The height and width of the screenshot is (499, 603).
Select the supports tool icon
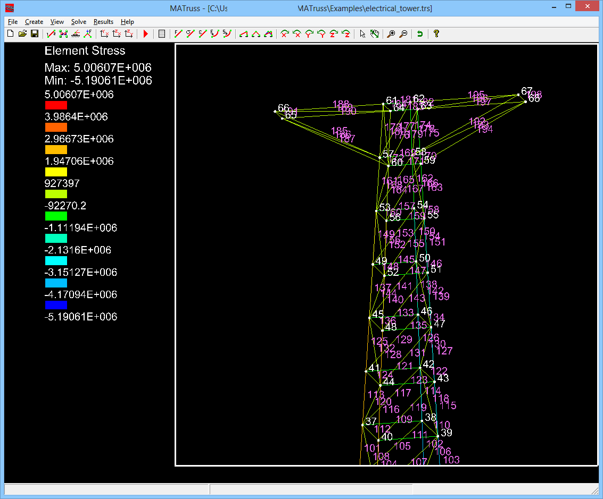point(76,34)
